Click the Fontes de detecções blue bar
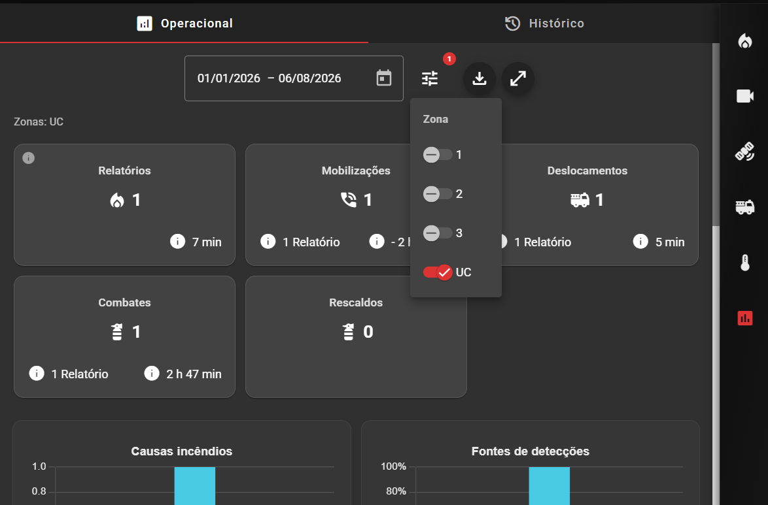Image resolution: width=768 pixels, height=505 pixels. [x=549, y=485]
